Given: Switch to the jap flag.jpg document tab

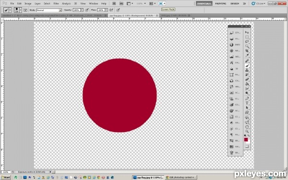Looking at the screenshot, I should click(x=133, y=16).
